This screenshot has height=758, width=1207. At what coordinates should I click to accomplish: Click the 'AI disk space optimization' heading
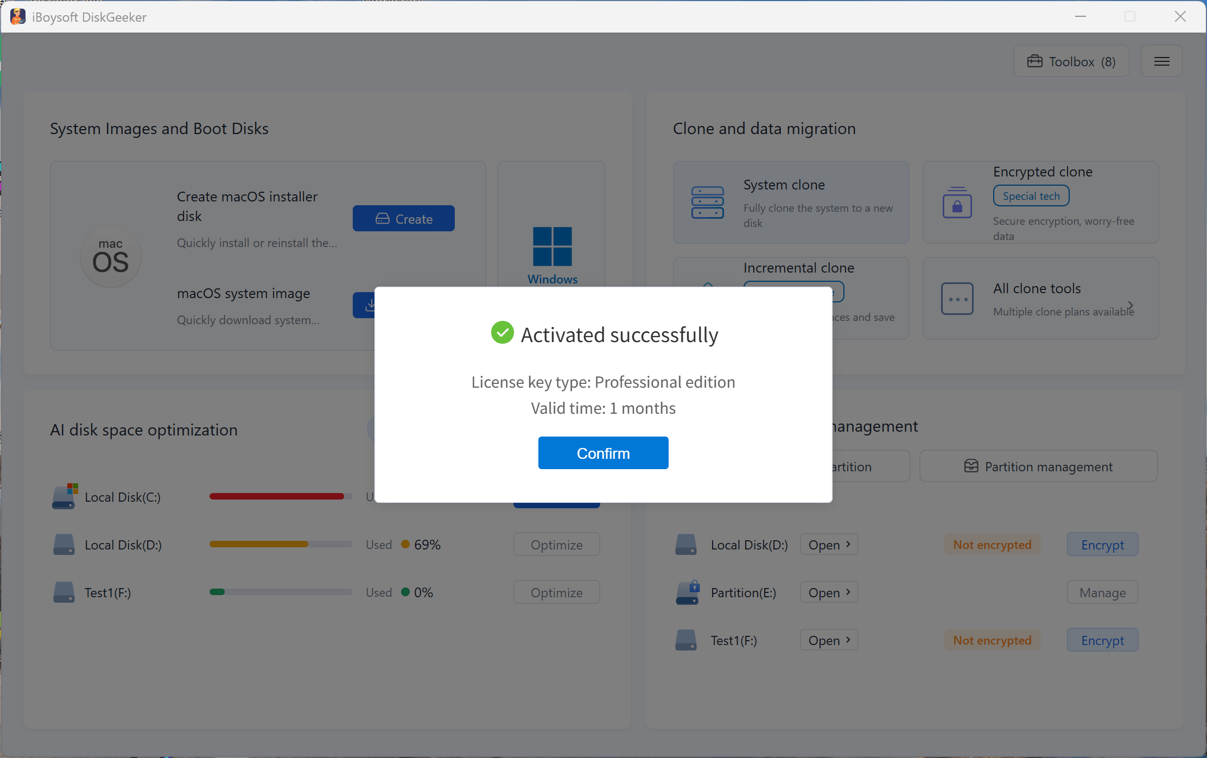[x=144, y=429]
